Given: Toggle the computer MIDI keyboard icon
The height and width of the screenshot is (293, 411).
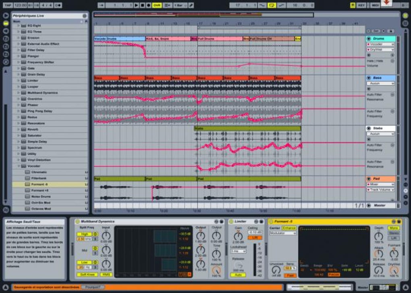Looking at the screenshot, I should [353, 5].
